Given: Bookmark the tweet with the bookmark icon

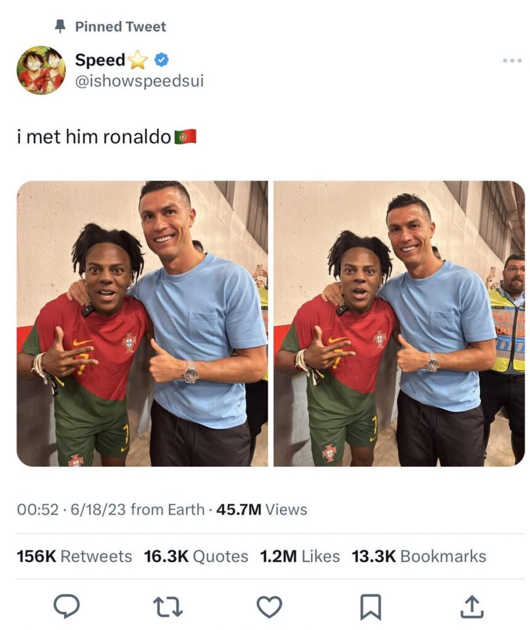Looking at the screenshot, I should (370, 607).
